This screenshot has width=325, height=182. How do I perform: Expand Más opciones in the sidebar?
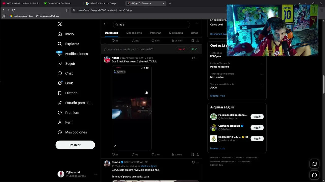[72, 132]
